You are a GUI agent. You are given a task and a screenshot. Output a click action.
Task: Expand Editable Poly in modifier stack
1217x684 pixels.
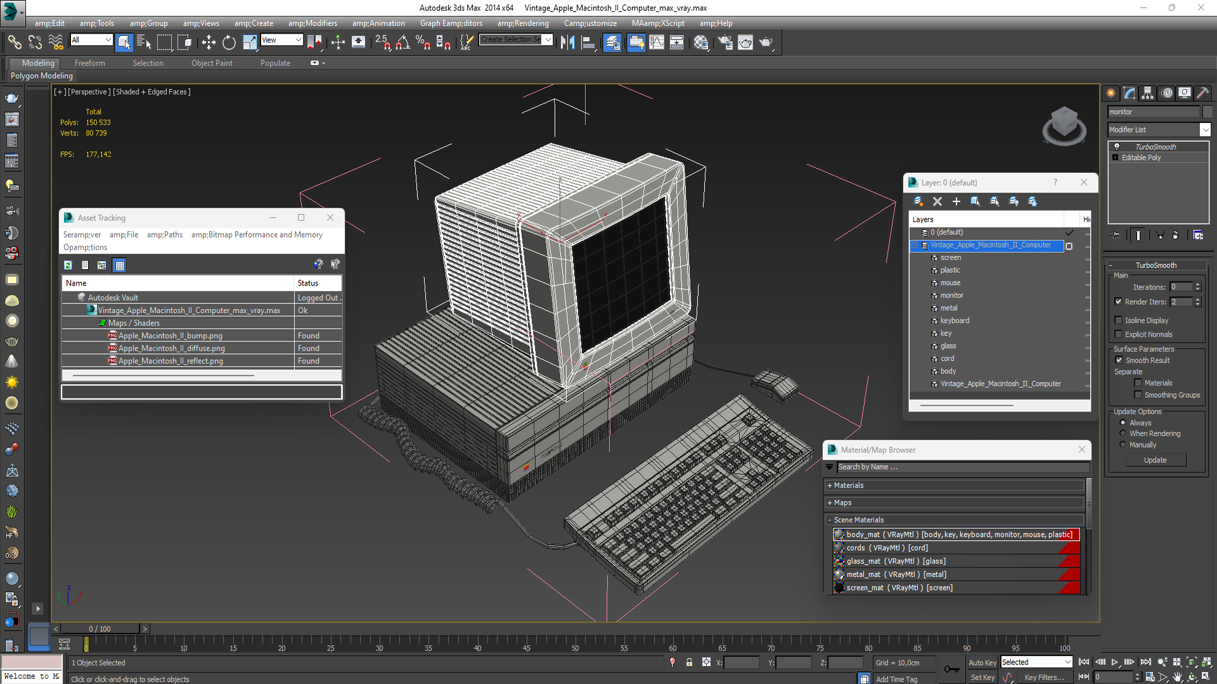(x=1115, y=158)
